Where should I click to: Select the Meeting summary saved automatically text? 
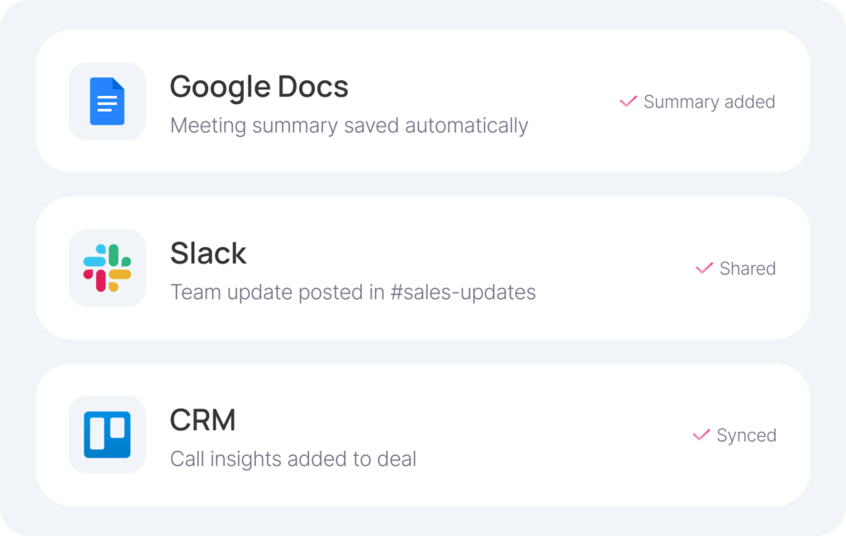pyautogui.click(x=349, y=126)
